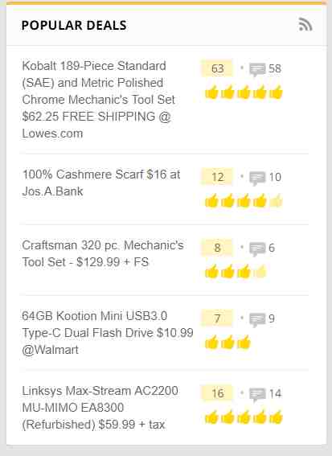The width and height of the screenshot is (332, 456).
Task: Open comments icon for Linksys router deal
Action: [257, 394]
